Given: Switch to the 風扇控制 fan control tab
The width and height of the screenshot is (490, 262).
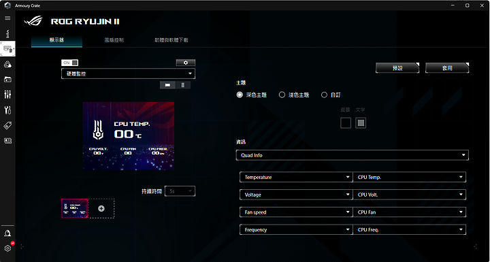Looking at the screenshot, I should click(x=114, y=40).
